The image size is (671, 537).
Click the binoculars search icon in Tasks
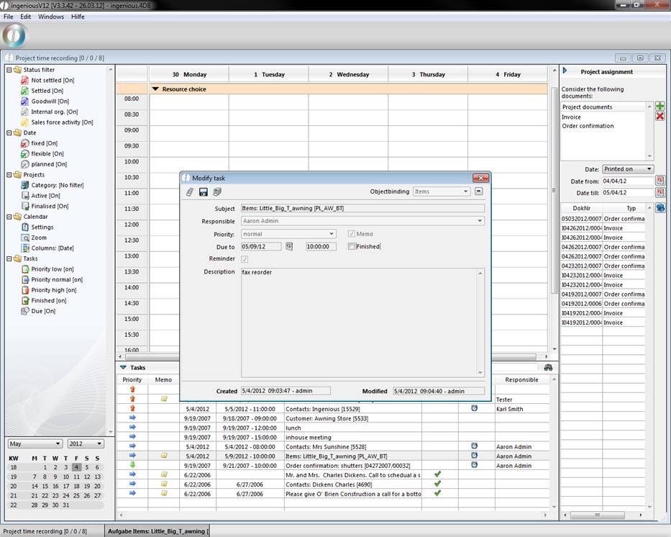548,368
